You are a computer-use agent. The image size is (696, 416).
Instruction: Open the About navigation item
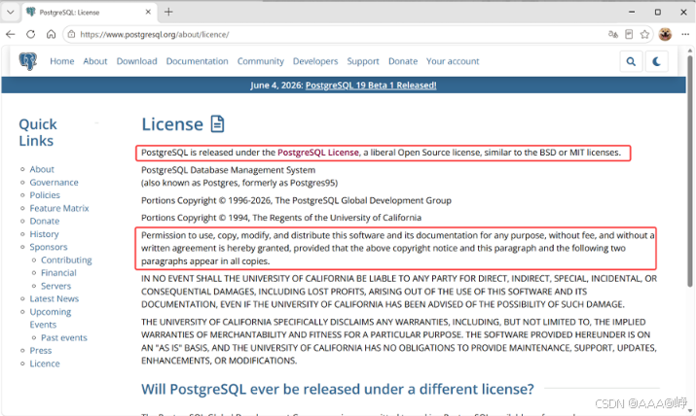click(x=95, y=61)
